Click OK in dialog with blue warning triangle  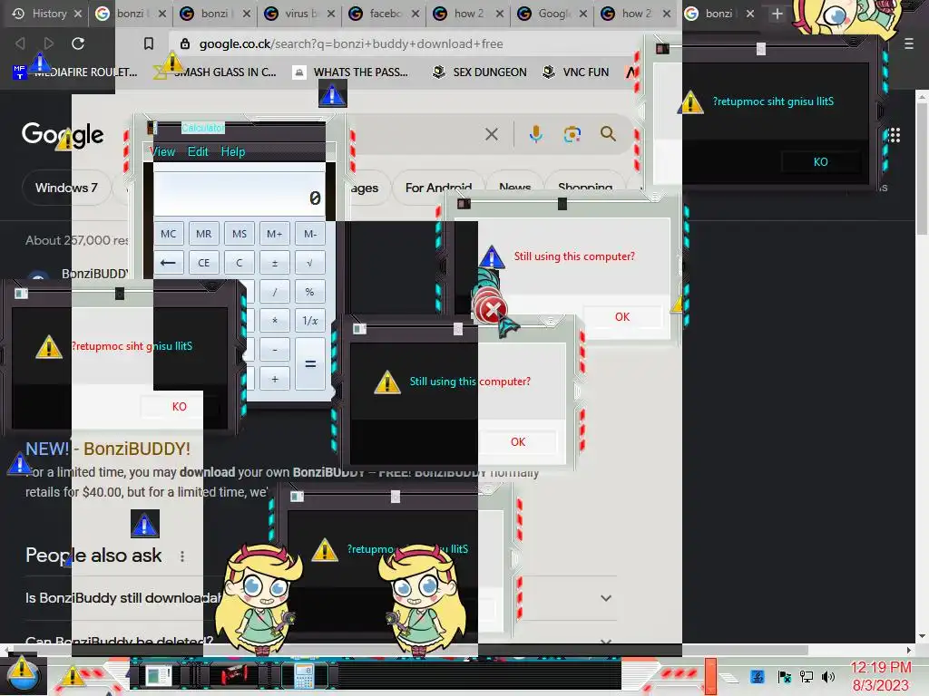tap(622, 316)
